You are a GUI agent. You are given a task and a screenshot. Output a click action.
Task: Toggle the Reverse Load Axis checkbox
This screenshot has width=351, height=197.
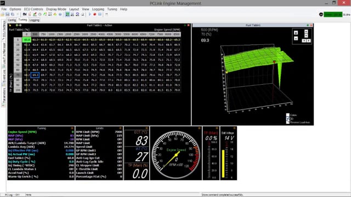point(287,122)
